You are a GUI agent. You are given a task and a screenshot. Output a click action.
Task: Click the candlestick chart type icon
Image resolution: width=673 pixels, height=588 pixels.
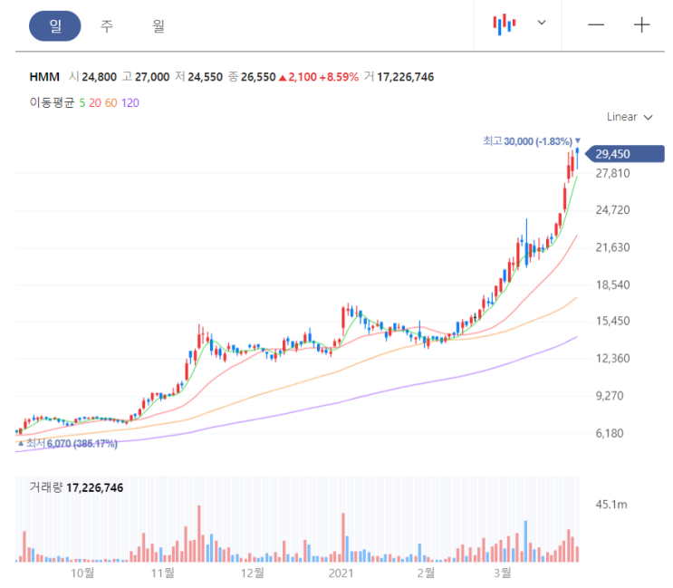505,24
